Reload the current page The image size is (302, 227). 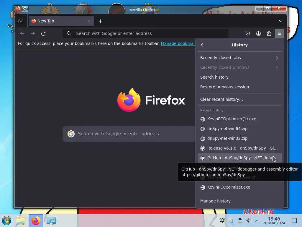pos(43,34)
